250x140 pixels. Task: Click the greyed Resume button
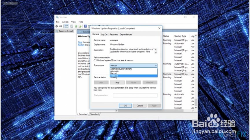150,83
